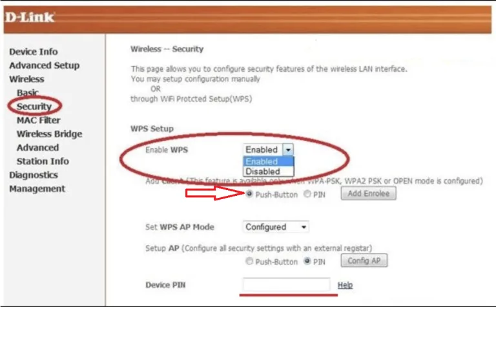Open Station Info page

43,161
